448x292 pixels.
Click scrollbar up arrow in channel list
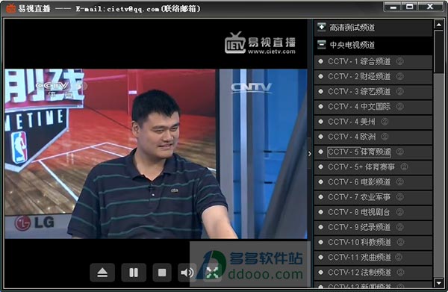(x=438, y=25)
